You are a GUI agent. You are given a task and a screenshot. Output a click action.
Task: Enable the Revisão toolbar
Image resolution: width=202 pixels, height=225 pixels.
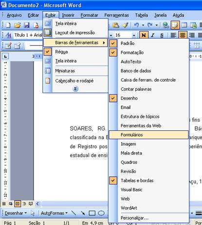(x=149, y=171)
